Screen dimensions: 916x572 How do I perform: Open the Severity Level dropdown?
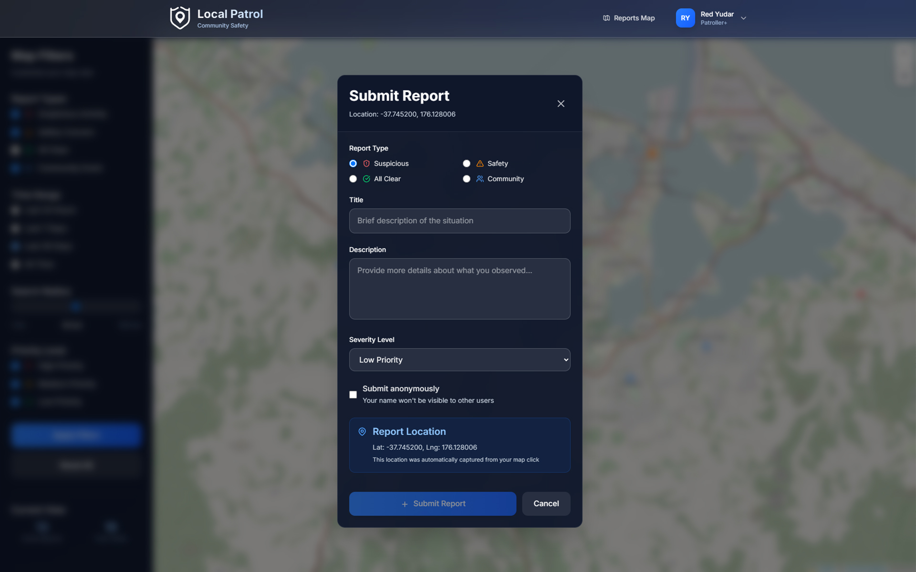459,360
